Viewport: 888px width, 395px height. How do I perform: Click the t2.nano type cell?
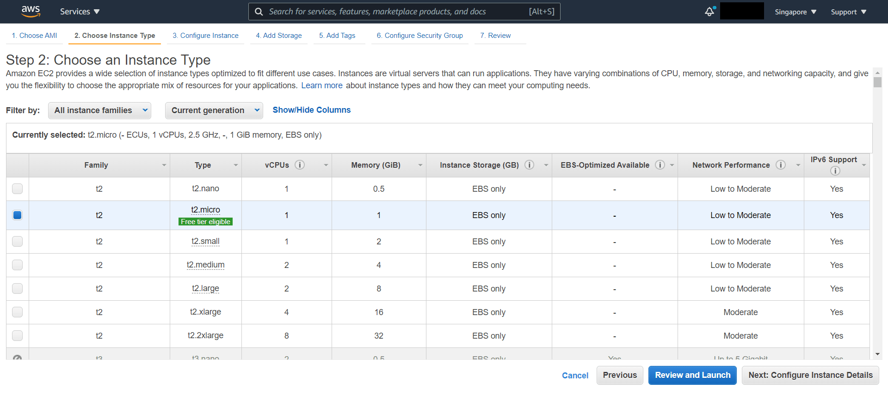click(205, 188)
